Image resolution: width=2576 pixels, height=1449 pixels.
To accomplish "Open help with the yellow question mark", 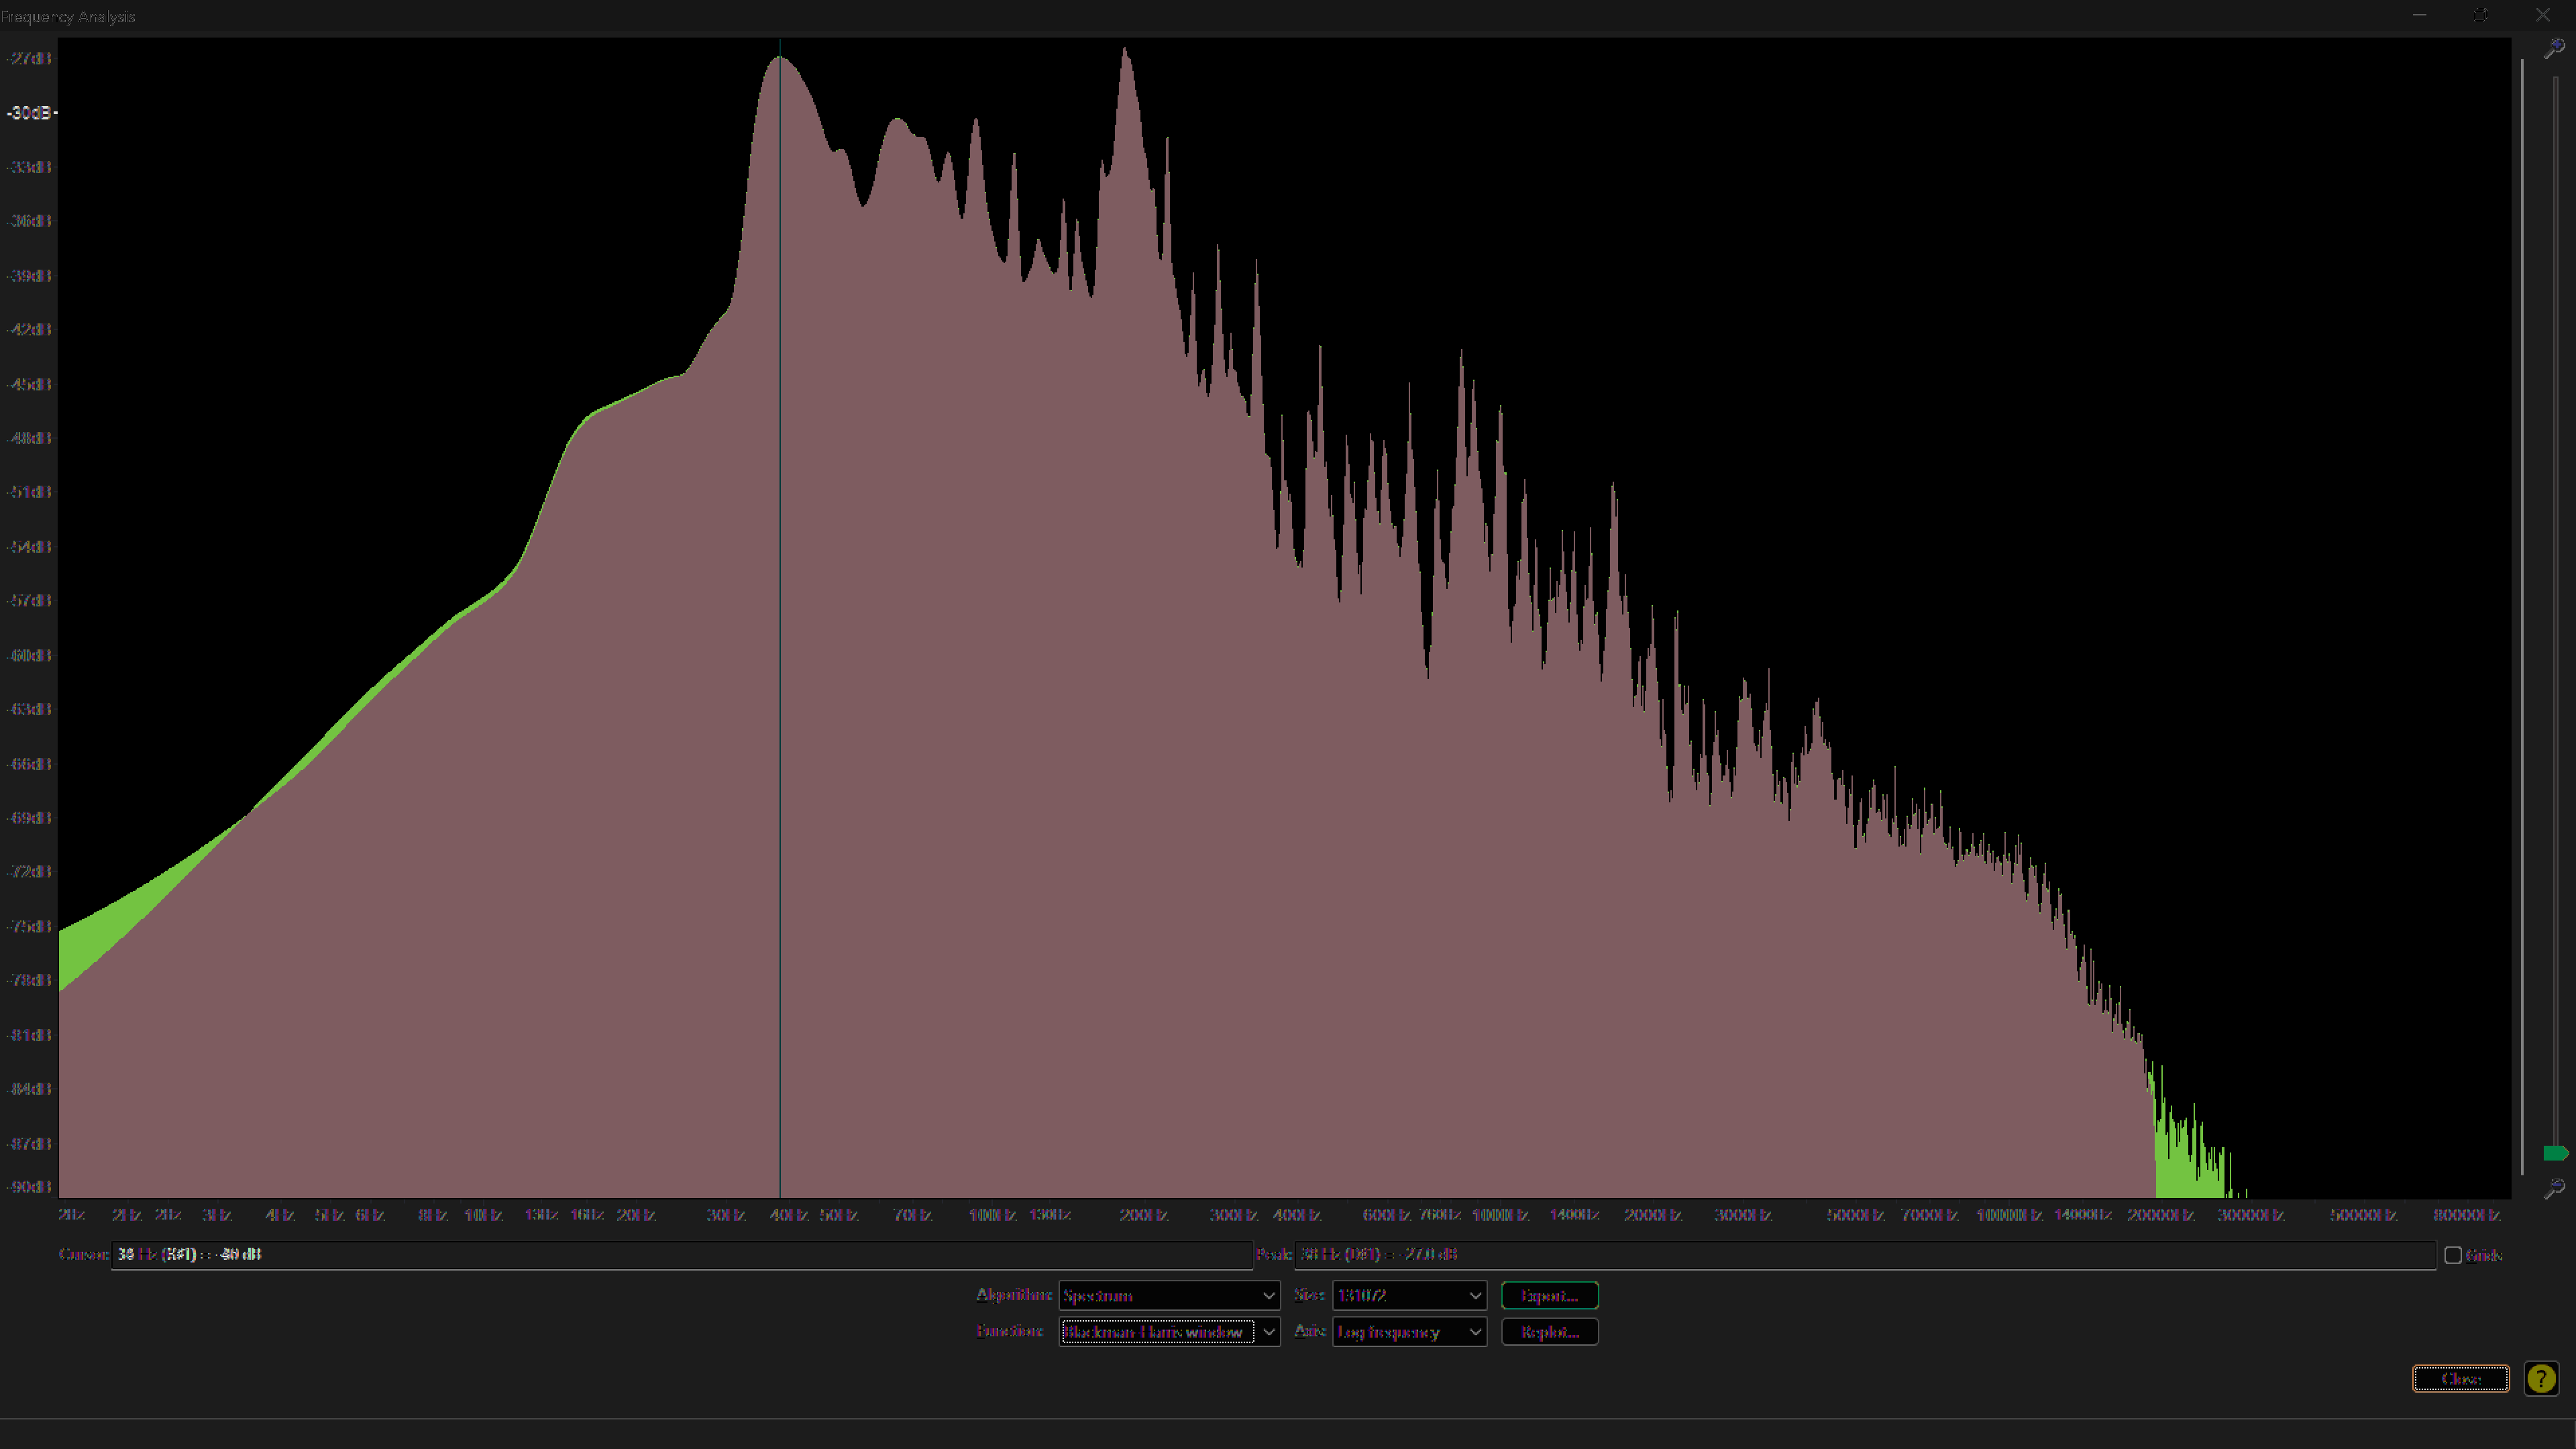I will coord(2541,1379).
